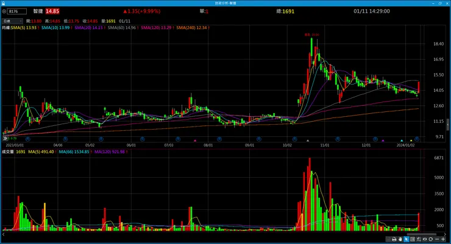The width and height of the screenshot is (451, 244).
Task: Click the magenta triangle marker before 08/01
Action: [195, 141]
